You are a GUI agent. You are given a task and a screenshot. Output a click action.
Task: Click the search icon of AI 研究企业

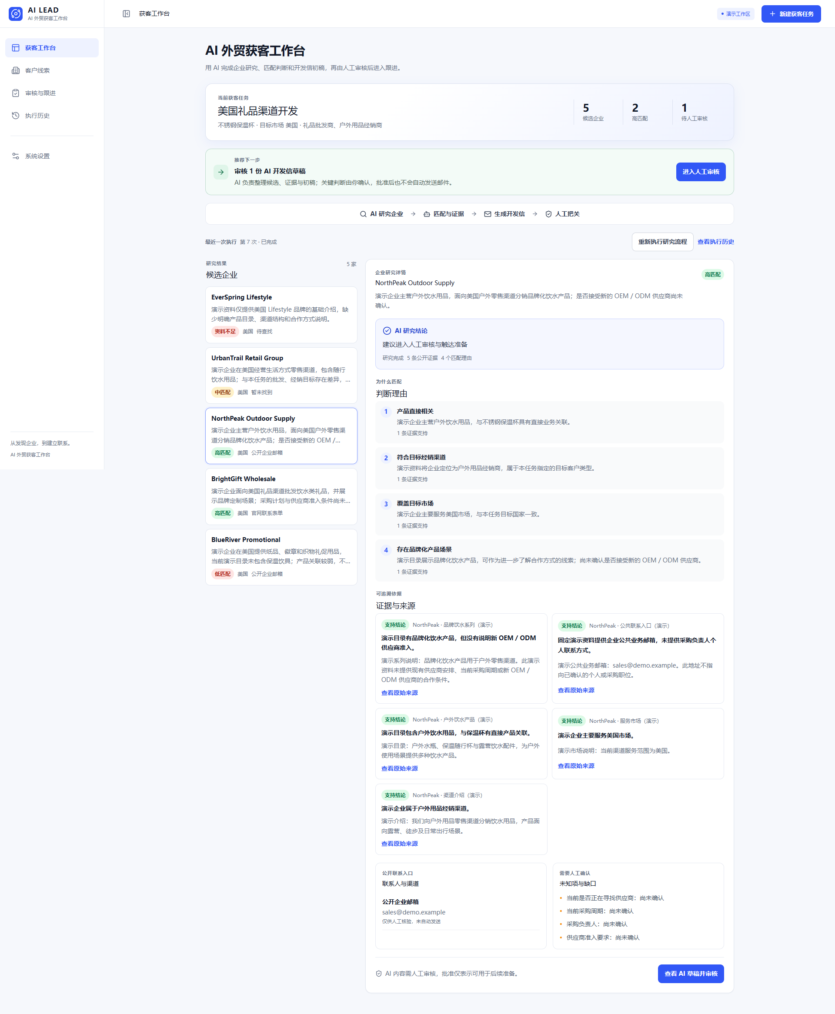click(x=363, y=214)
